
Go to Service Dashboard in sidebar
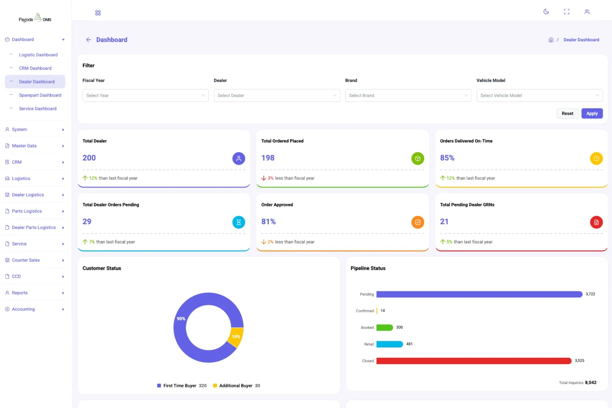pos(37,109)
